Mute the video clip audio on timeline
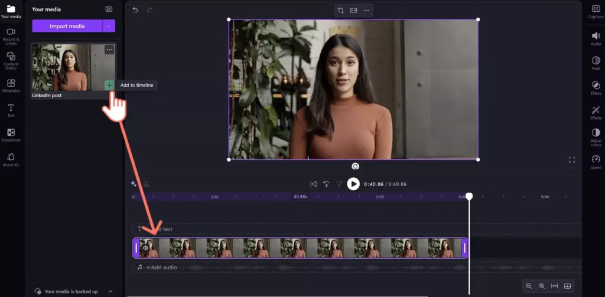The height and width of the screenshot is (297, 605). click(145, 248)
